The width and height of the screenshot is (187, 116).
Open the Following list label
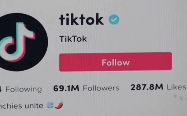(24, 89)
